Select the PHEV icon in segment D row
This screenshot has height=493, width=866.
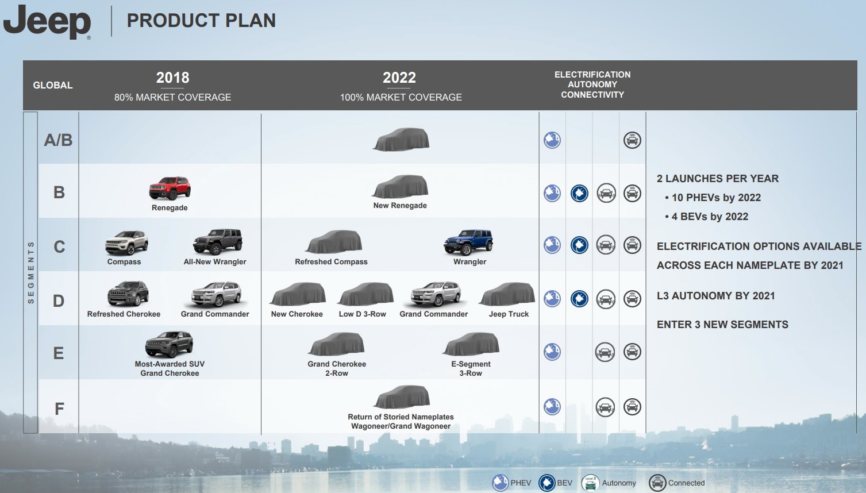point(552,299)
